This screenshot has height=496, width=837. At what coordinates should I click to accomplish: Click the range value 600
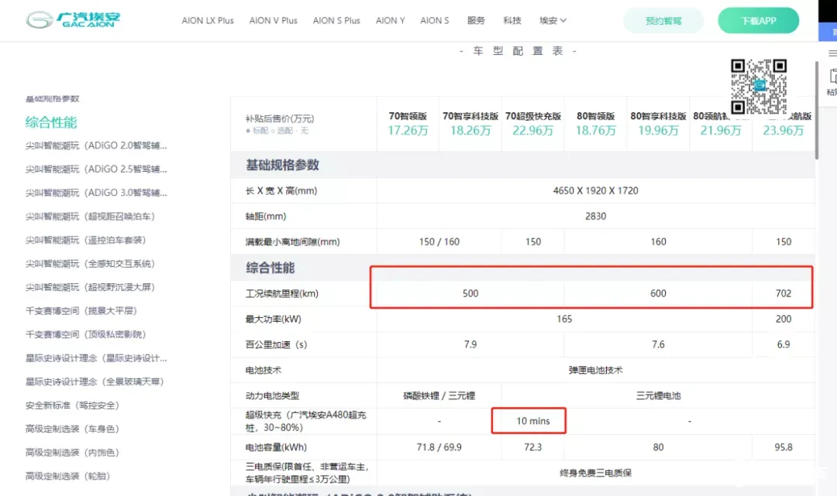[x=658, y=293]
